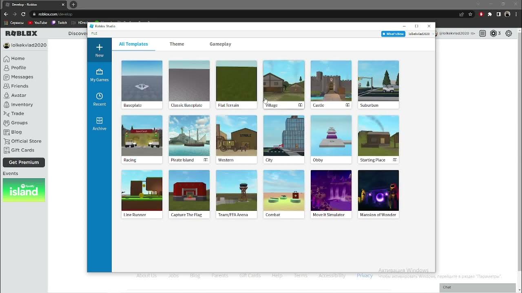Select the Team/FFA Arena template

click(237, 194)
